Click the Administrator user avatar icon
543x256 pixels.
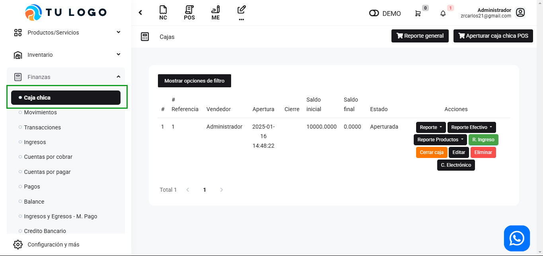520,13
